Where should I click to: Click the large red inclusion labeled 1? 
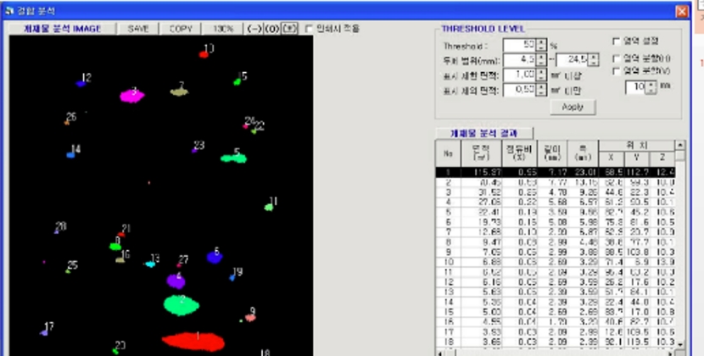point(193,342)
